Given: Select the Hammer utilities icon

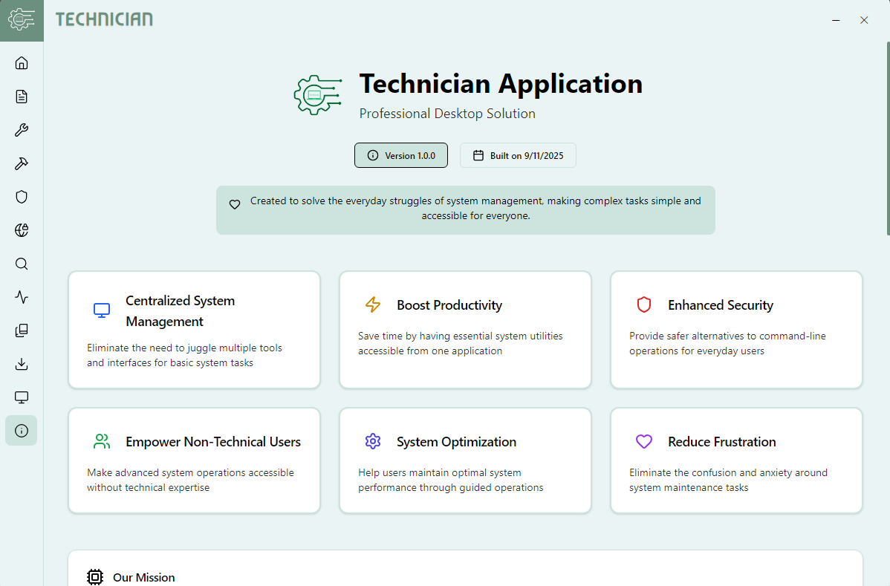Looking at the screenshot, I should (22, 163).
